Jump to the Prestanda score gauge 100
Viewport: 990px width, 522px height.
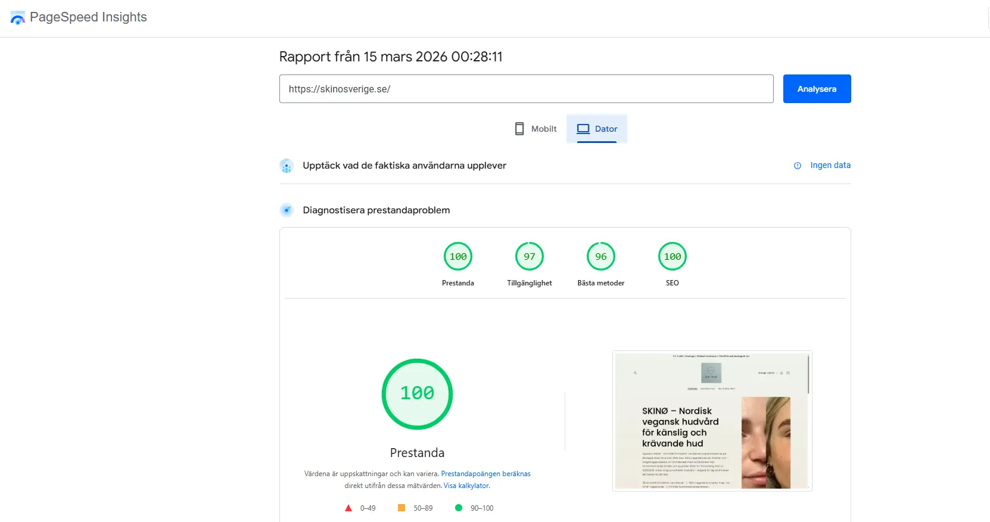458,257
